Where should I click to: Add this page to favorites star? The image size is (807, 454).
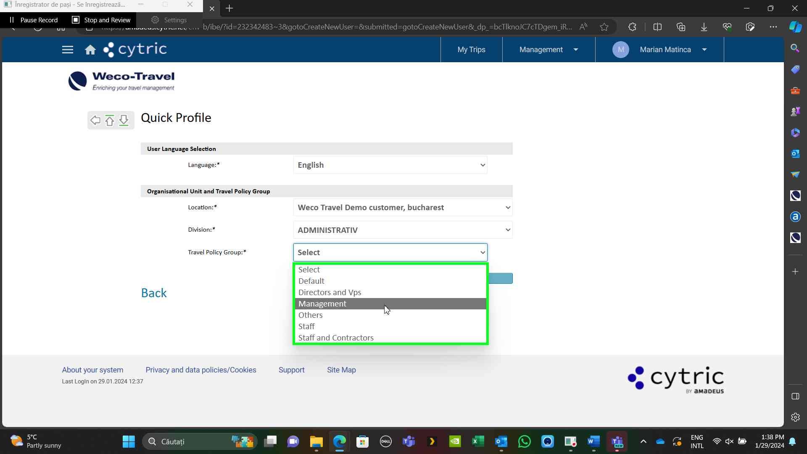click(604, 27)
